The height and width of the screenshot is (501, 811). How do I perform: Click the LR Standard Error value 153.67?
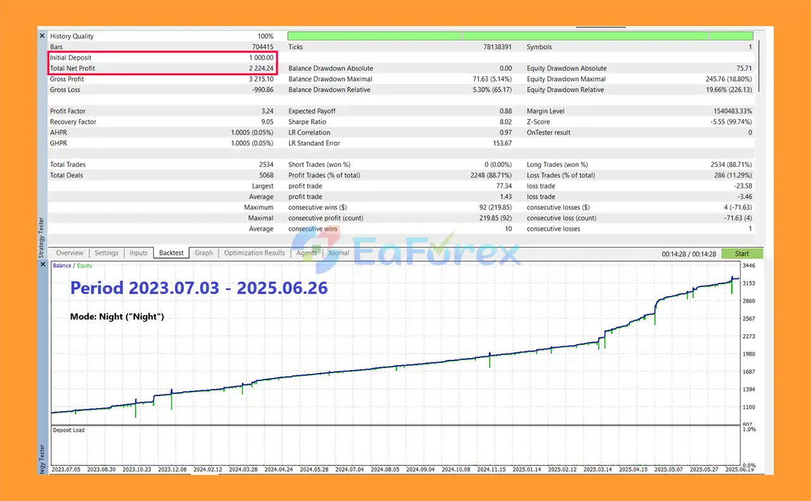(502, 144)
